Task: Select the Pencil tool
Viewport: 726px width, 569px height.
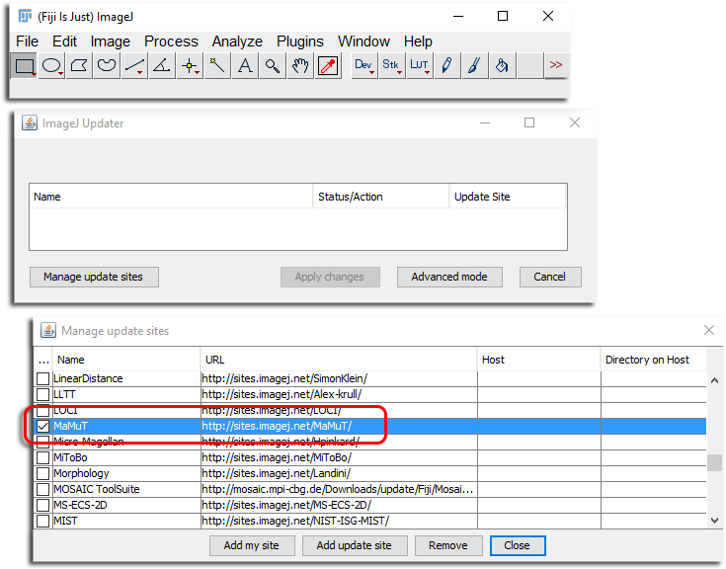Action: pyautogui.click(x=446, y=66)
